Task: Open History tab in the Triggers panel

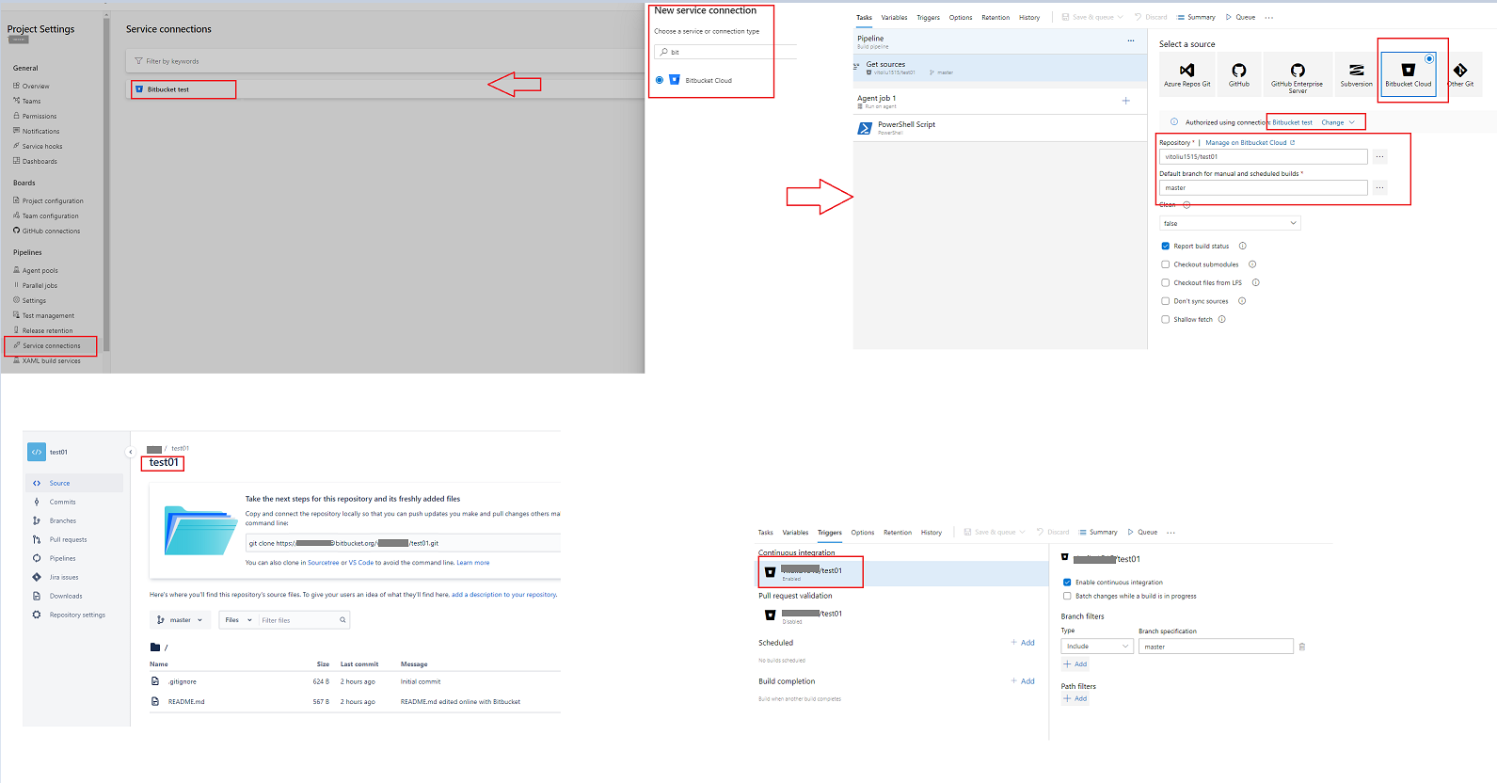Action: [x=932, y=533]
